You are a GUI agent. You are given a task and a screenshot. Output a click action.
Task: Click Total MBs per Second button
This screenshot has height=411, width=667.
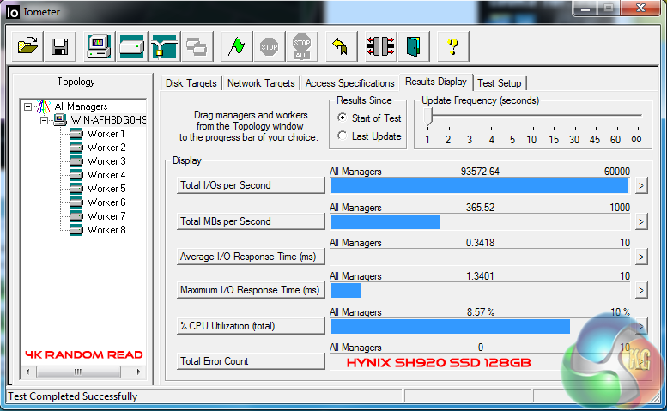pyautogui.click(x=251, y=221)
